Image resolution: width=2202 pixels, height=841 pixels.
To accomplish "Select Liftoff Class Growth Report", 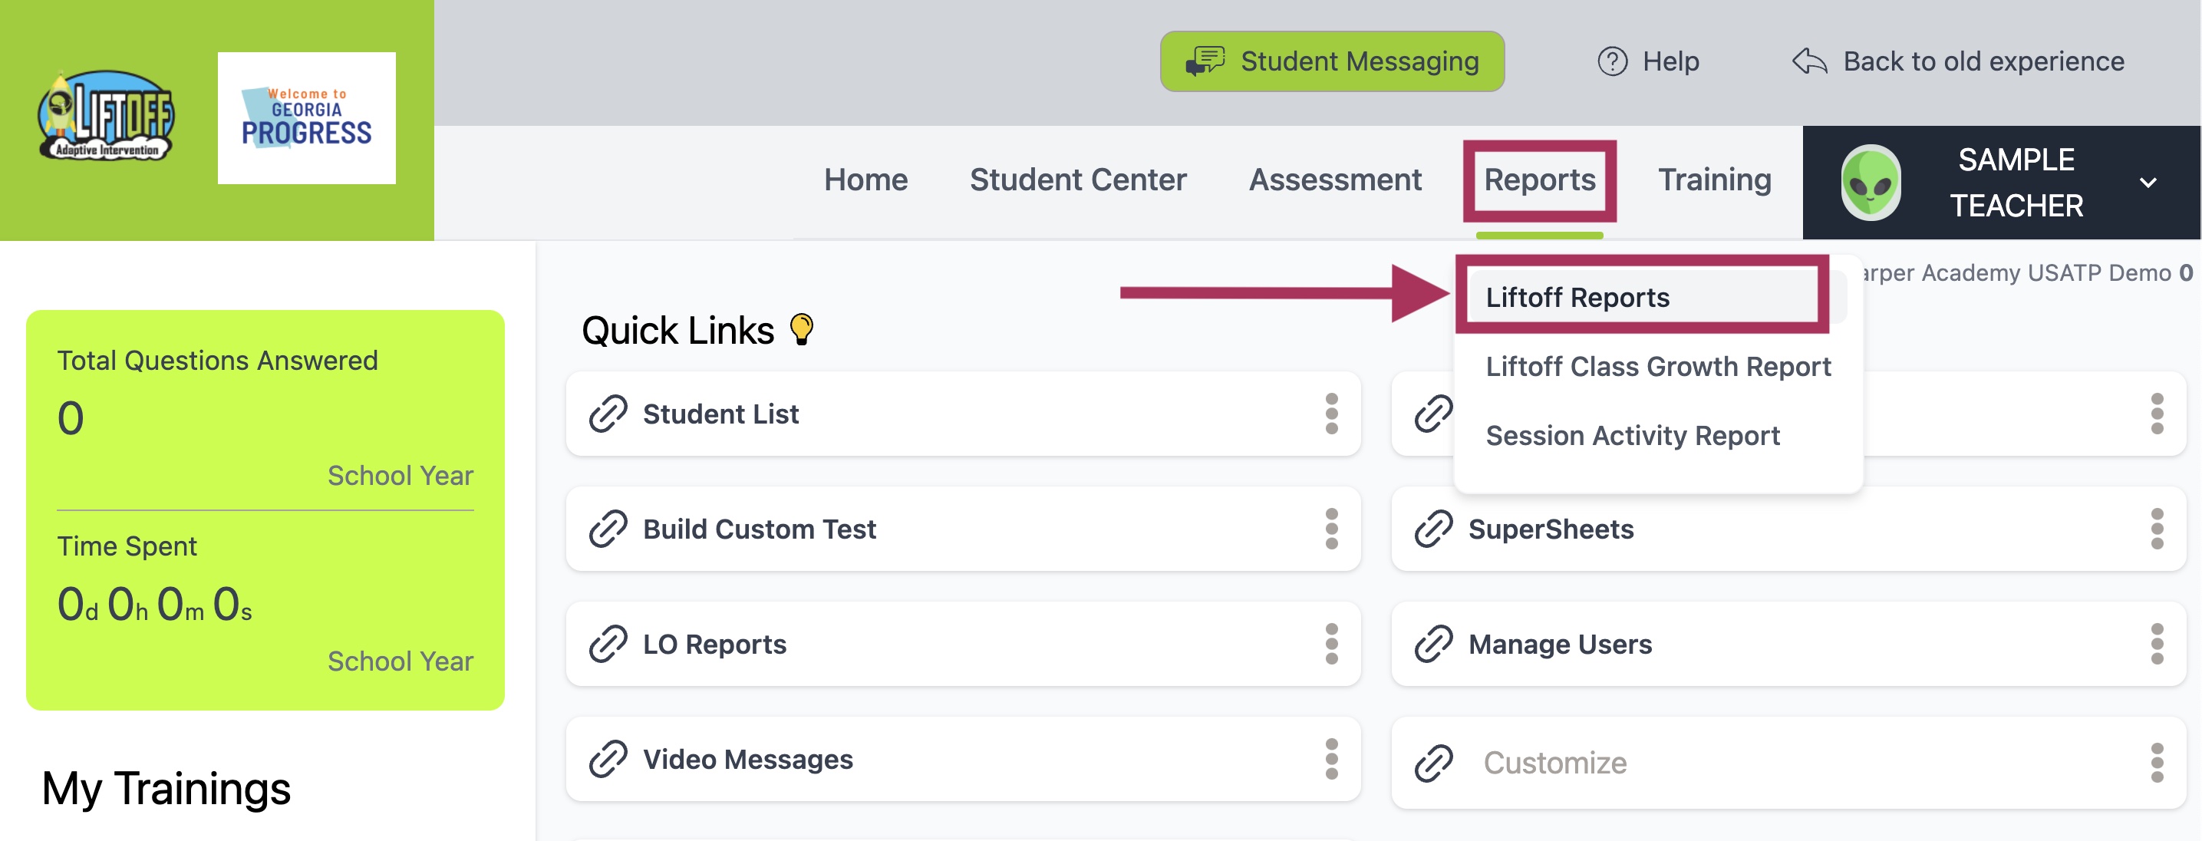I will (x=1657, y=367).
